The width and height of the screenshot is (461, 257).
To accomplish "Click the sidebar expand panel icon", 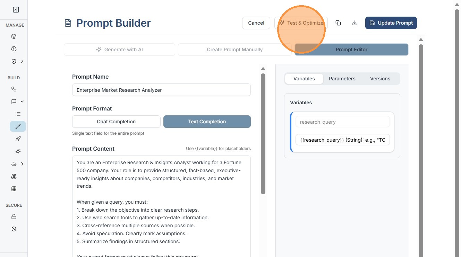I will tap(16, 10).
